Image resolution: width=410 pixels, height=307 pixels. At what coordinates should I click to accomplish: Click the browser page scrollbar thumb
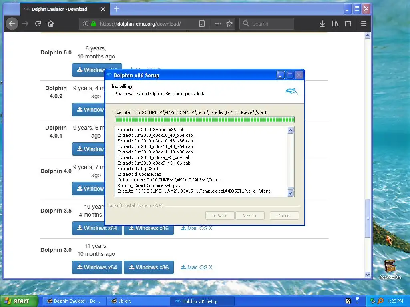pos(368,218)
